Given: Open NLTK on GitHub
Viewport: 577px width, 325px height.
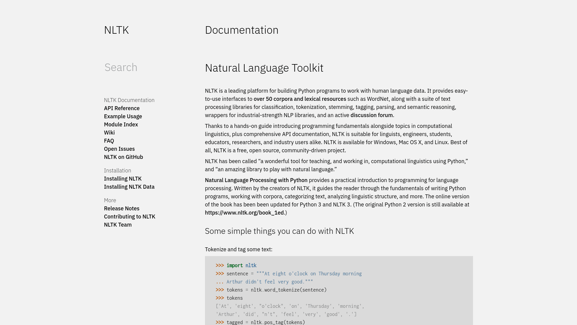Looking at the screenshot, I should [x=124, y=157].
